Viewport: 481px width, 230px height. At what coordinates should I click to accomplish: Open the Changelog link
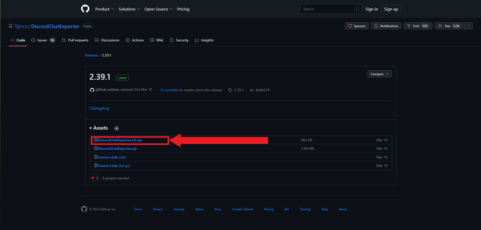(99, 108)
